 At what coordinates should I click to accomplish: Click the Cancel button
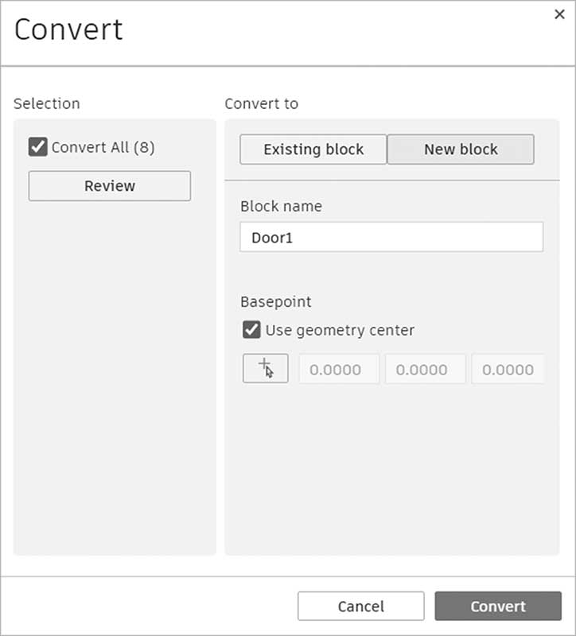click(x=361, y=606)
